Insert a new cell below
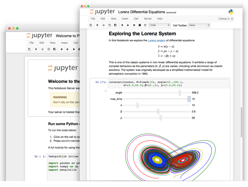 97,25
